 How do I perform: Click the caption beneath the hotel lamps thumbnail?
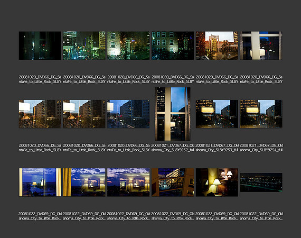pos(217,216)
